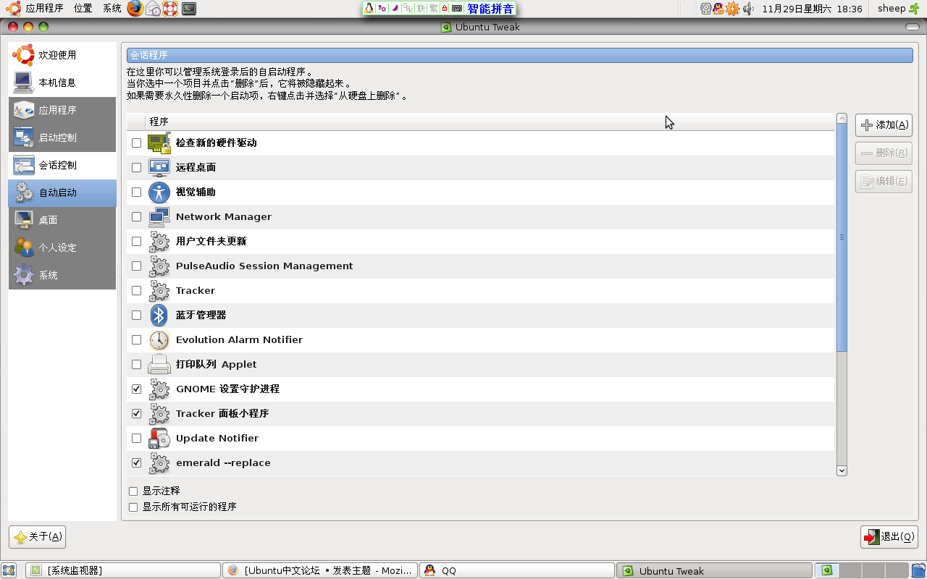
Task: Click the emerald --replace gear icon
Action: 159,462
